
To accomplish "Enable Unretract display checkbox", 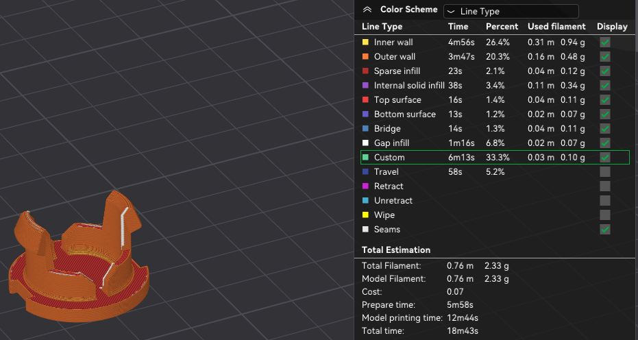I will click(605, 201).
